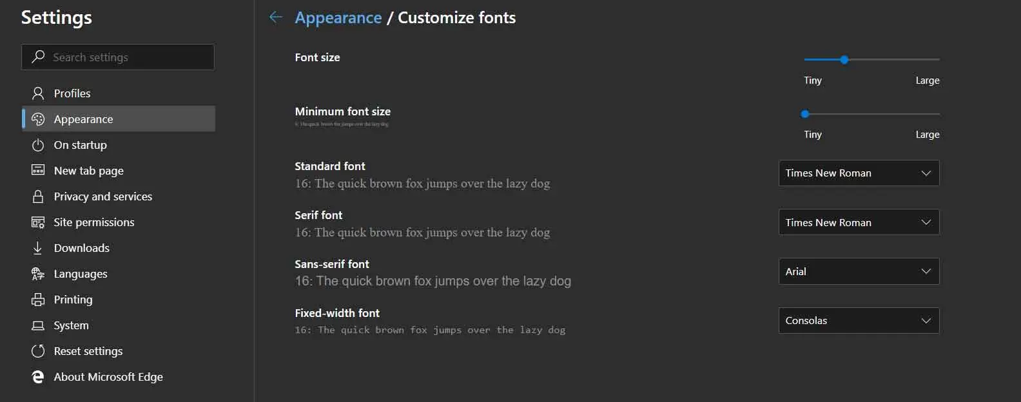The width and height of the screenshot is (1021, 402).
Task: Click the Languages icon in sidebar
Action: click(x=38, y=274)
